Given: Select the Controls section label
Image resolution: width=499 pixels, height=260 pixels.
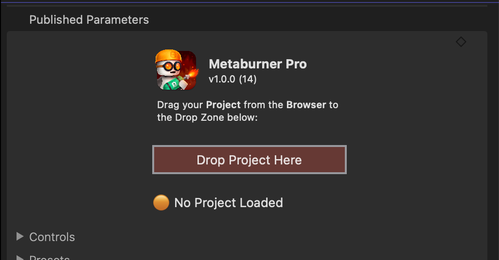Looking at the screenshot, I should [x=52, y=237].
